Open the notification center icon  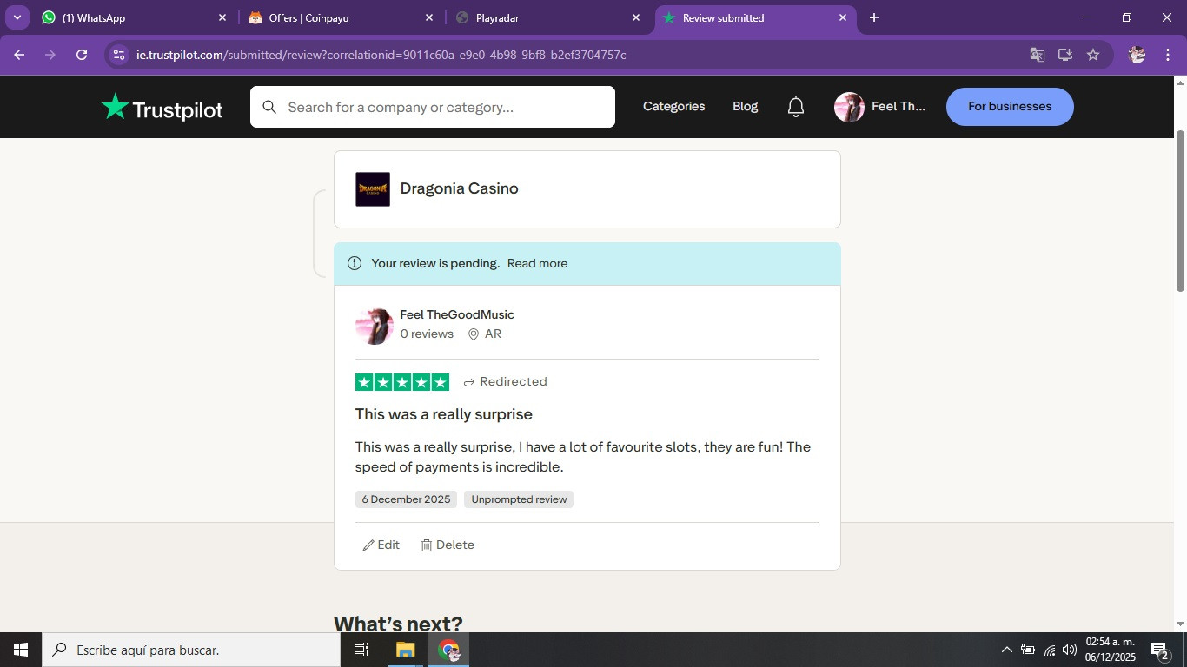[1159, 650]
